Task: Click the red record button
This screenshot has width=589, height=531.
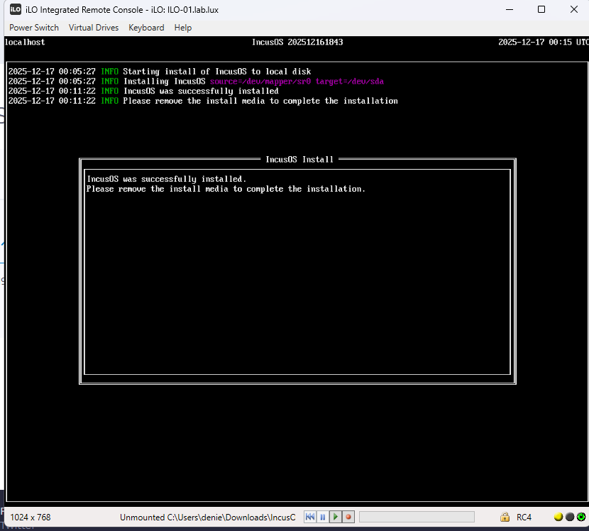Action: pyautogui.click(x=348, y=518)
